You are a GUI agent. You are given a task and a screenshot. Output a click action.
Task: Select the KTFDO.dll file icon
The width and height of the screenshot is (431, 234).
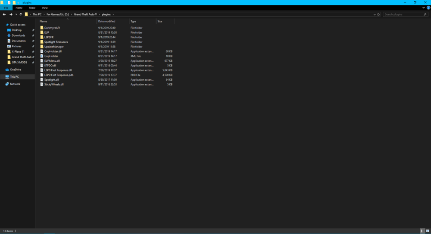(42, 66)
